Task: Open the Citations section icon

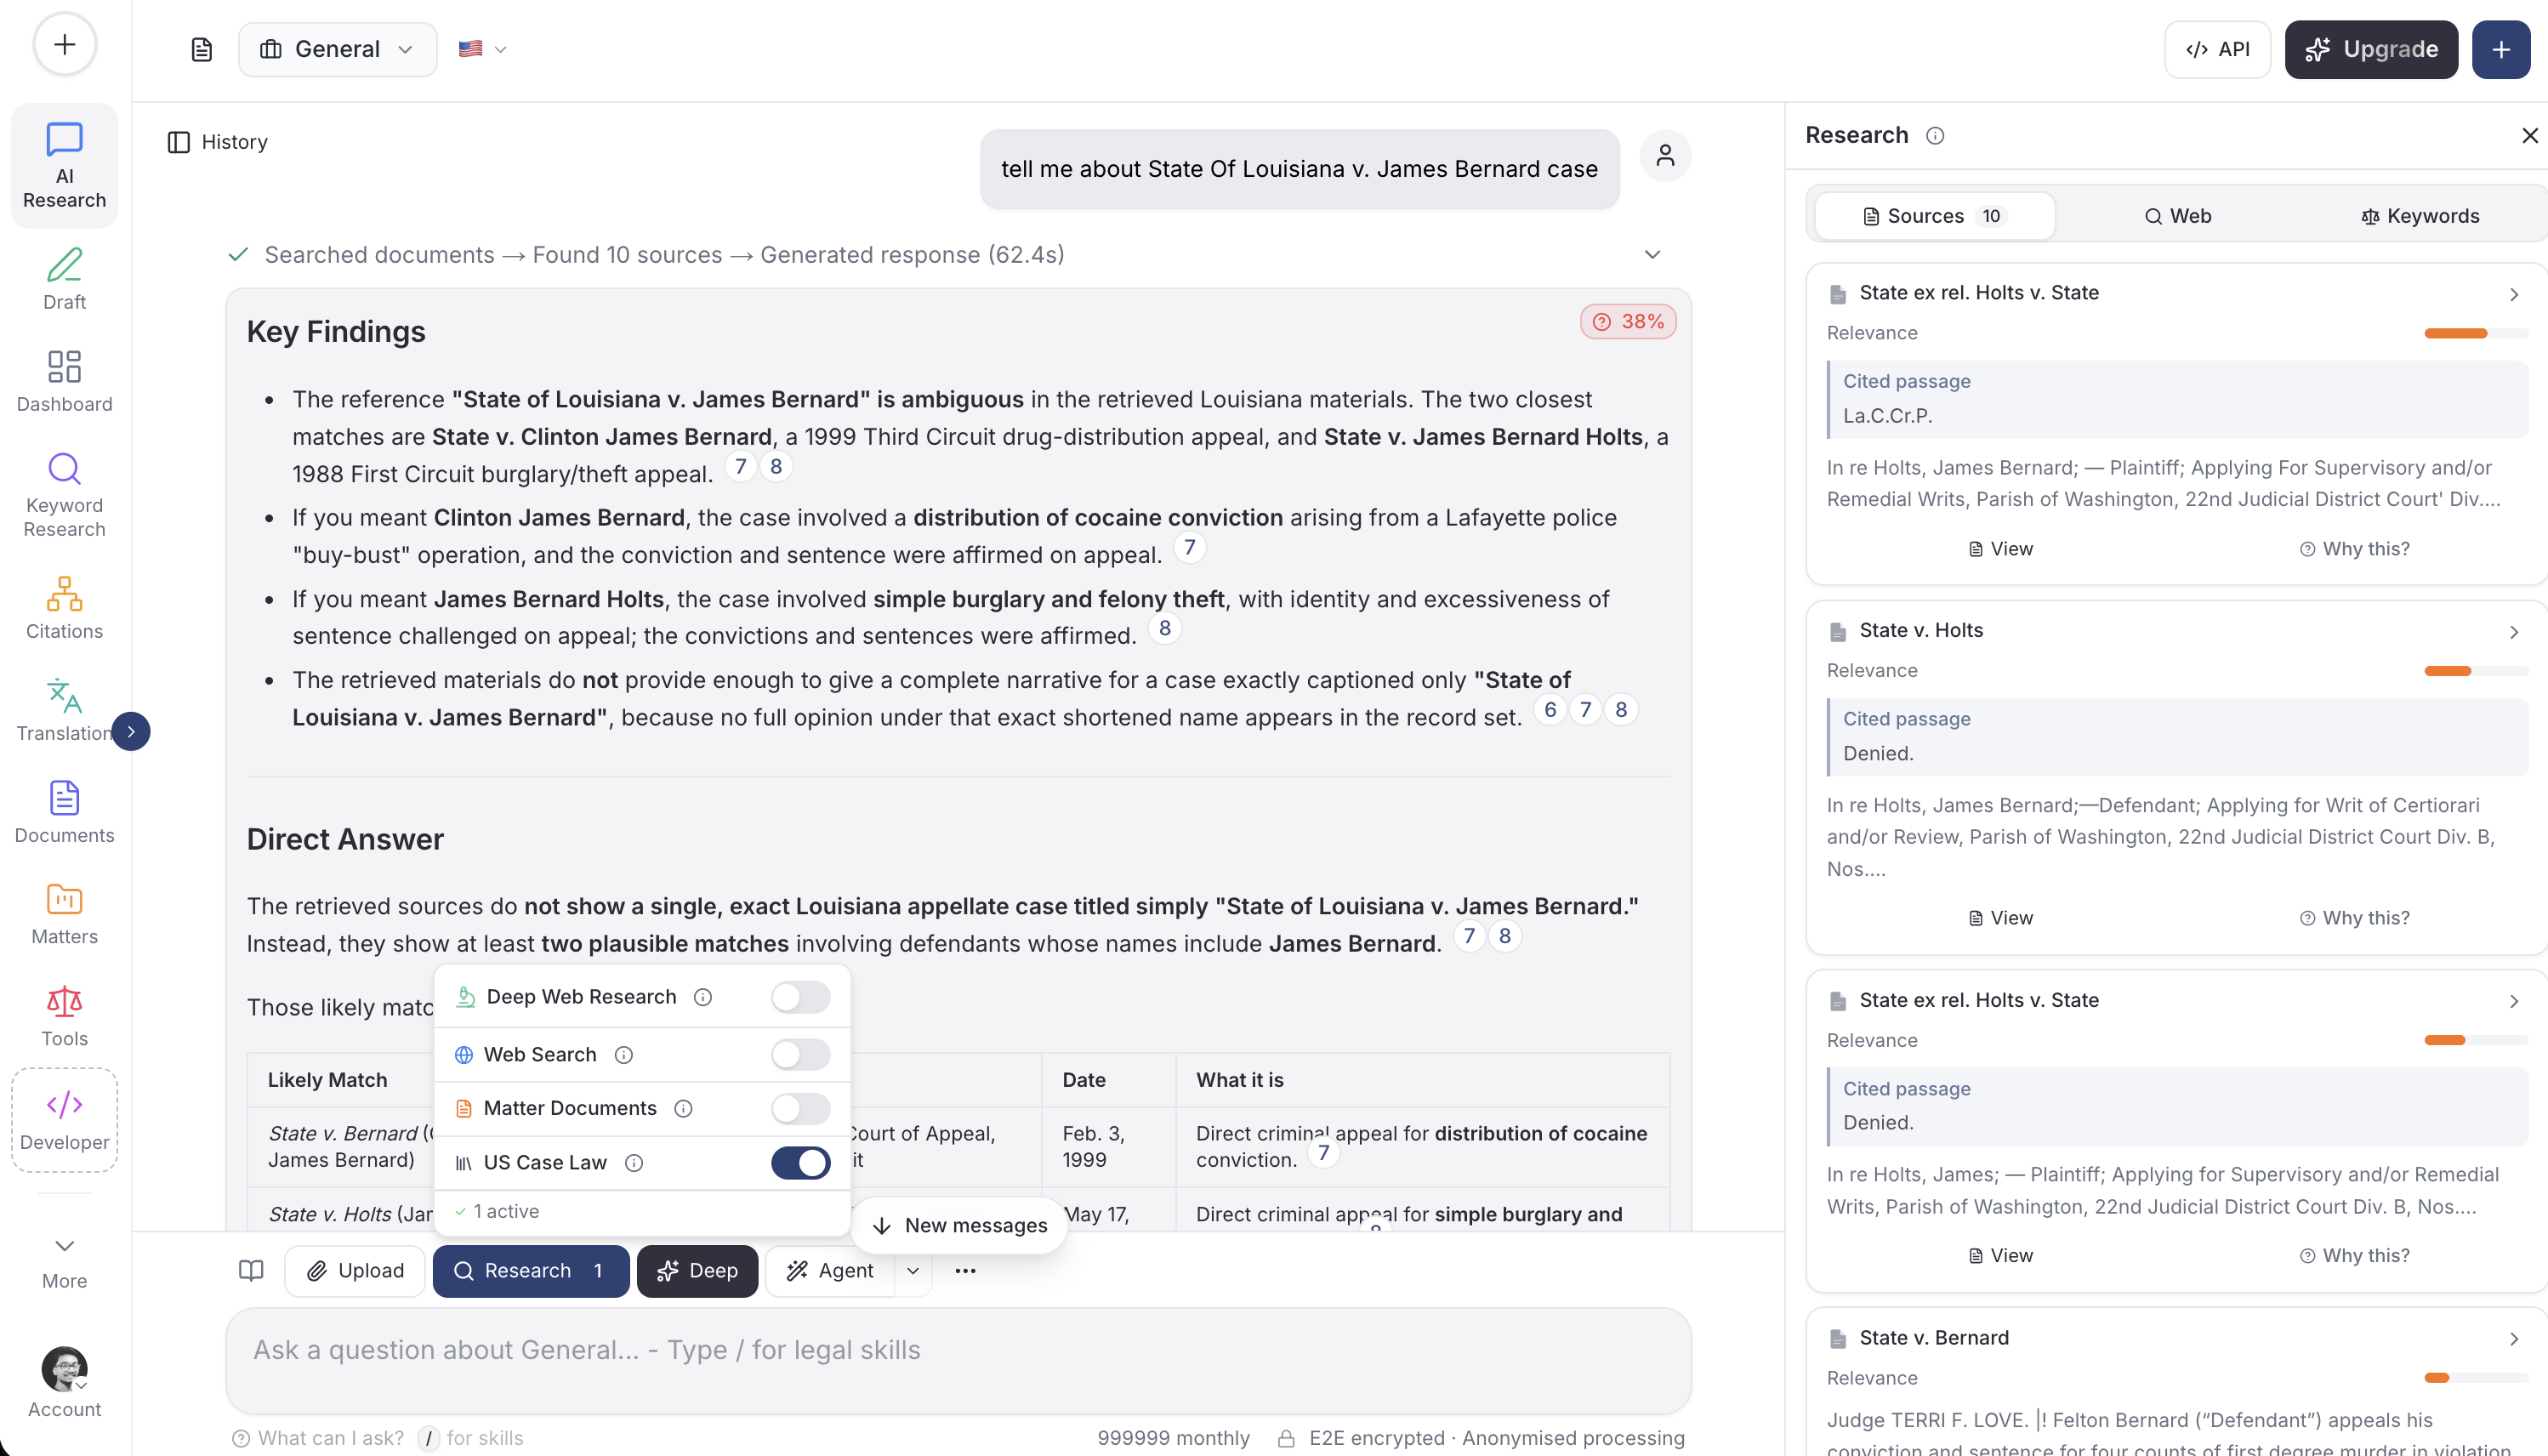Action: (x=64, y=594)
